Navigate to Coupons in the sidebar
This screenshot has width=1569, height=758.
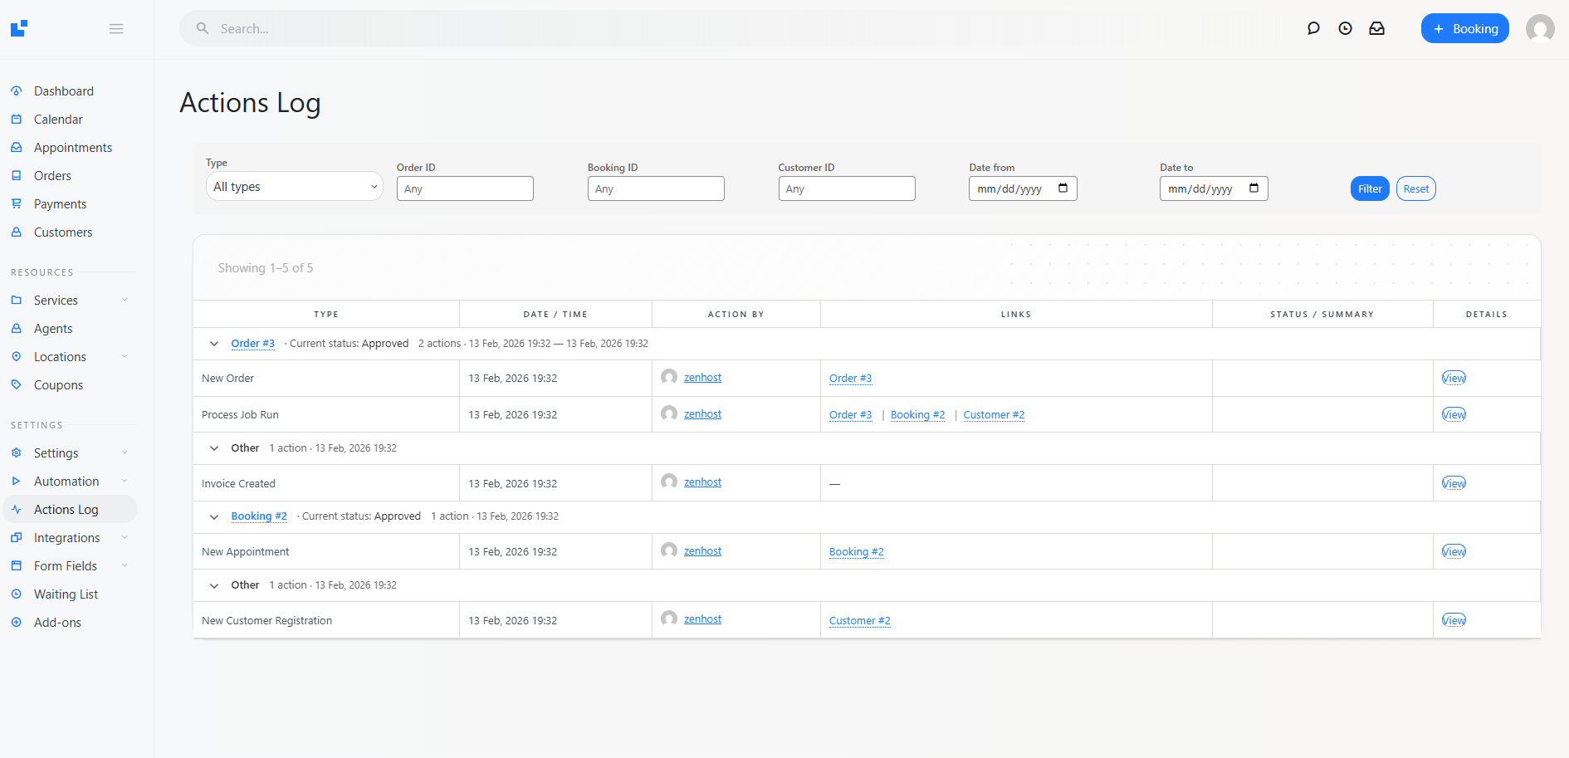click(58, 385)
